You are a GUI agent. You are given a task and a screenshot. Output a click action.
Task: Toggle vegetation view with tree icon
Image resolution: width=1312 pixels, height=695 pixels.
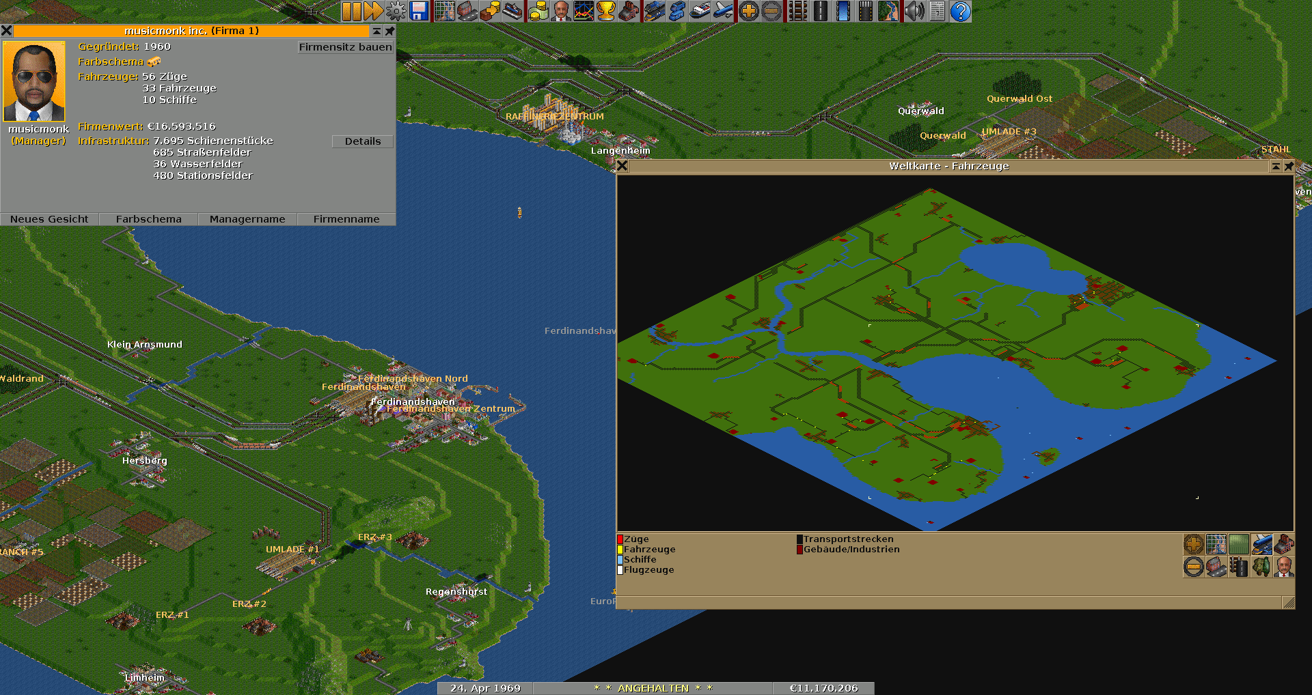(x=1261, y=567)
